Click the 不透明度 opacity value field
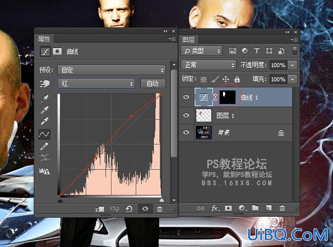The width and height of the screenshot is (333, 247). (279, 65)
